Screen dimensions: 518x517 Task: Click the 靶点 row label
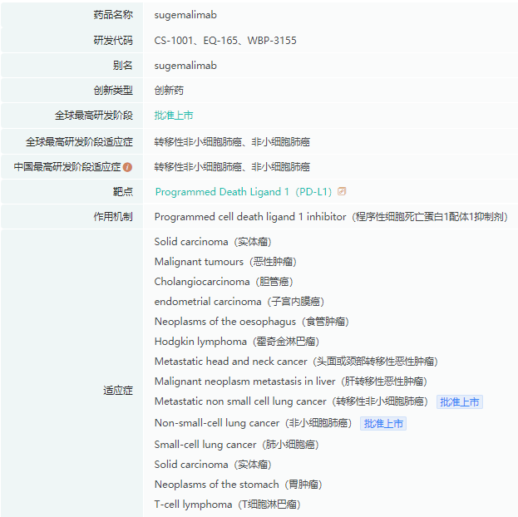click(x=123, y=192)
